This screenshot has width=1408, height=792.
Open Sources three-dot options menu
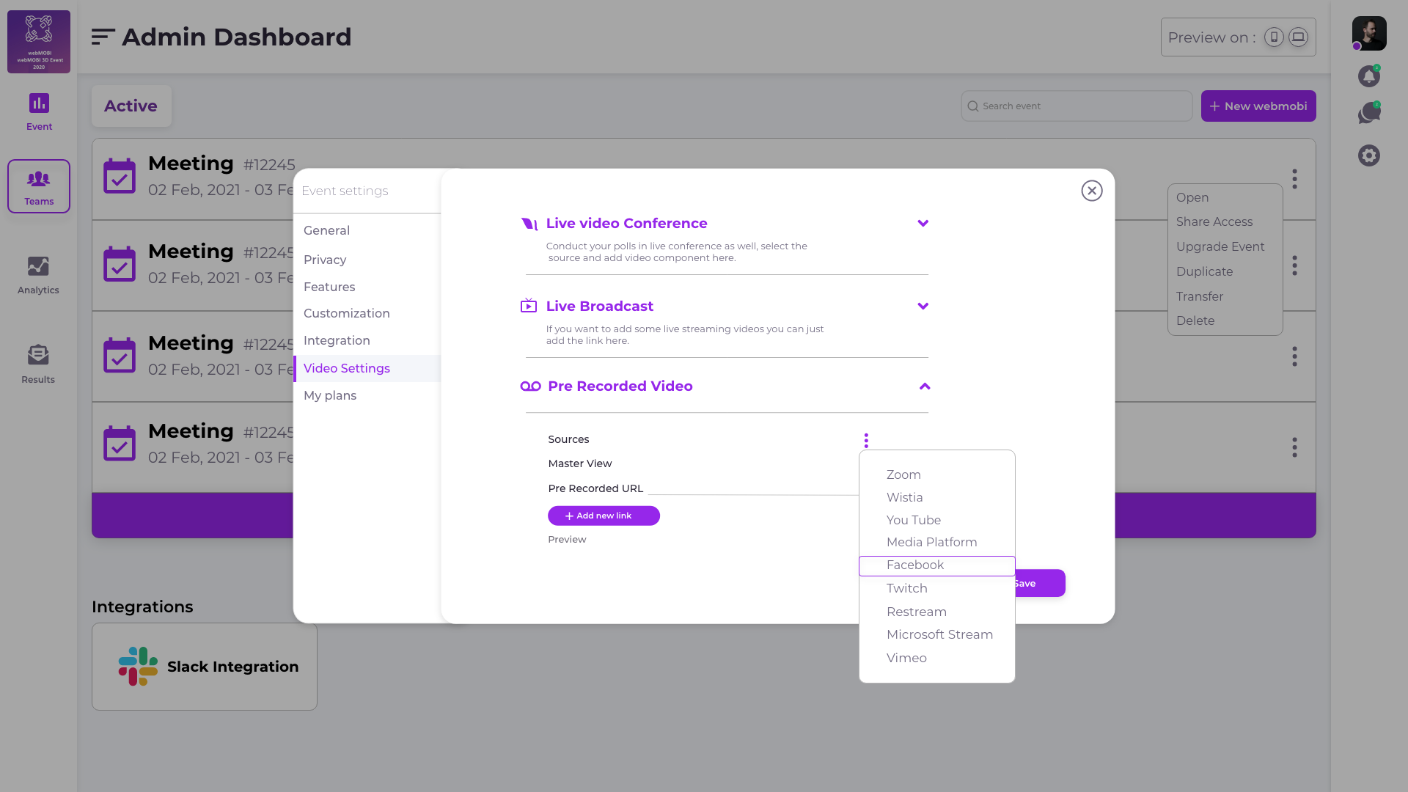coord(866,440)
